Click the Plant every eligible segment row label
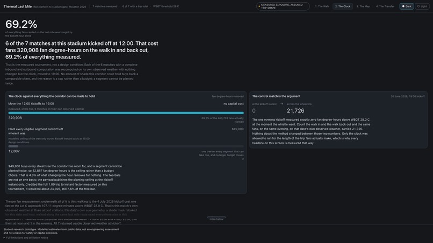 pos(35,131)
